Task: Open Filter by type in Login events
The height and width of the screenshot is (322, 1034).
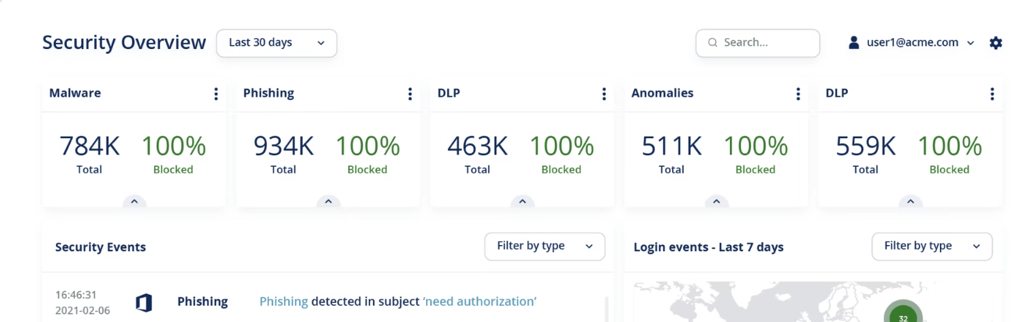Action: [x=931, y=246]
